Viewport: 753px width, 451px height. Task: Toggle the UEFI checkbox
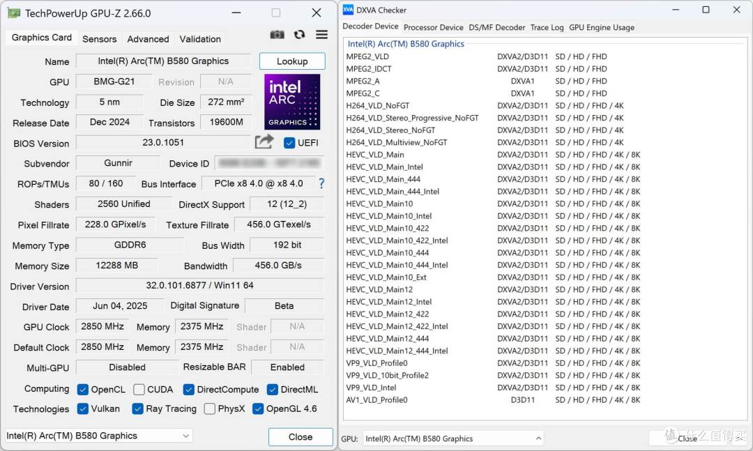click(289, 143)
